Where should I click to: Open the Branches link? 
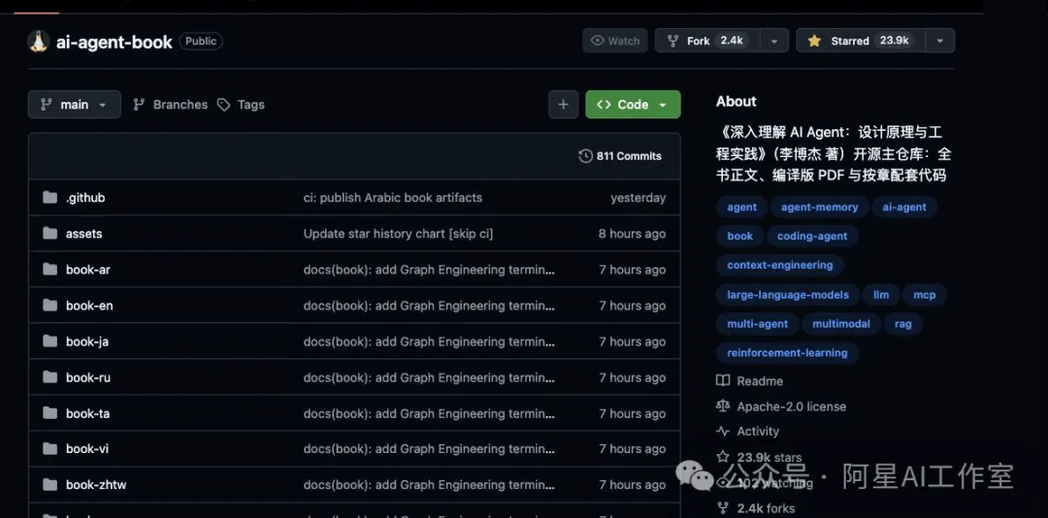click(171, 104)
